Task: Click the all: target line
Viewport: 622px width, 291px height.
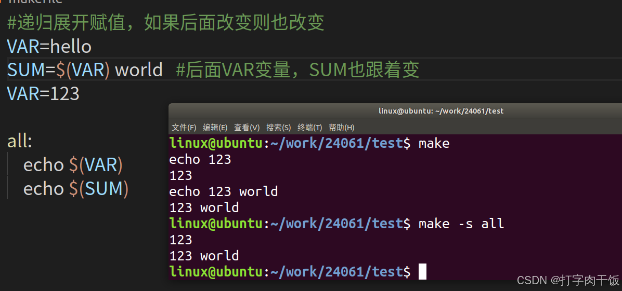Action: (x=19, y=141)
